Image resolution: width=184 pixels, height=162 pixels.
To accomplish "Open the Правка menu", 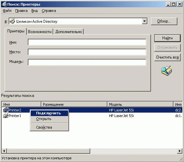I will [21, 11].
